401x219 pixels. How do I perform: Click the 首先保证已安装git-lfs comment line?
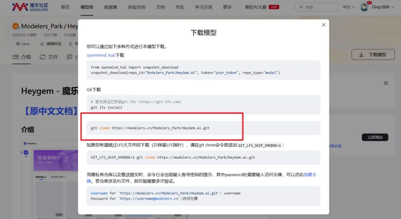(x=136, y=102)
